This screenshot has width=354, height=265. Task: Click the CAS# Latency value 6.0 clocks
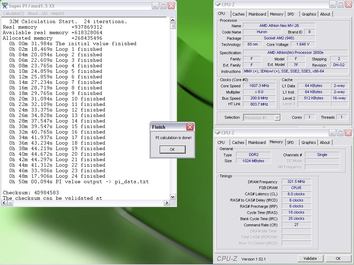[x=296, y=194]
